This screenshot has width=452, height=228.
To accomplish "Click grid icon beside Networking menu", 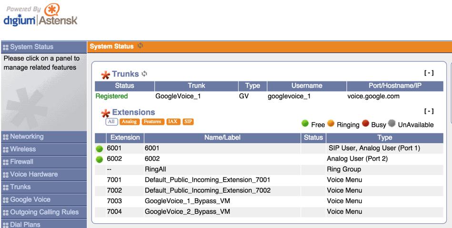I will [x=5, y=137].
